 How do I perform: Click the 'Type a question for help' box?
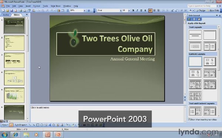tap(202, 6)
